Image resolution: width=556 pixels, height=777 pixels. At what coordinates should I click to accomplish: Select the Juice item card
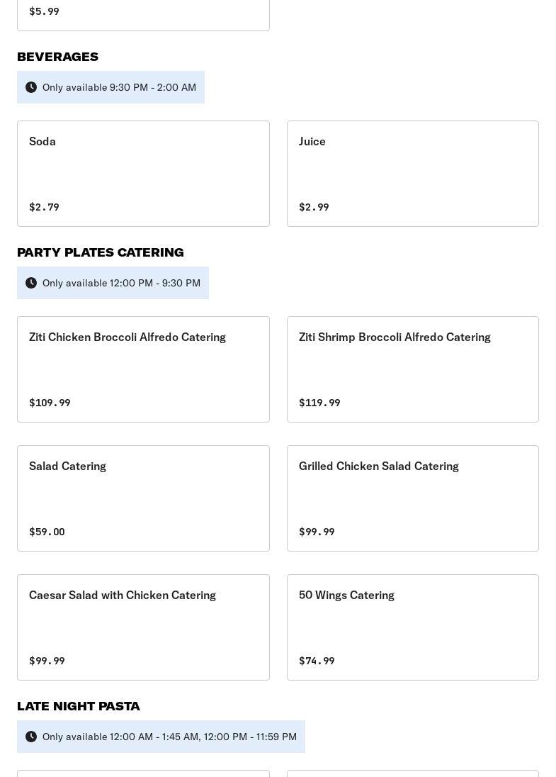coord(413,174)
